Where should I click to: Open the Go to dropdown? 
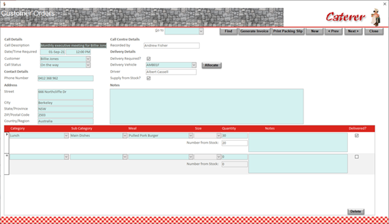(201, 31)
